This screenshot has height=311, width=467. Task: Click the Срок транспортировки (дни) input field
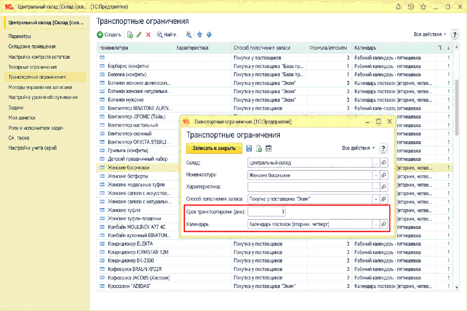[267, 211]
